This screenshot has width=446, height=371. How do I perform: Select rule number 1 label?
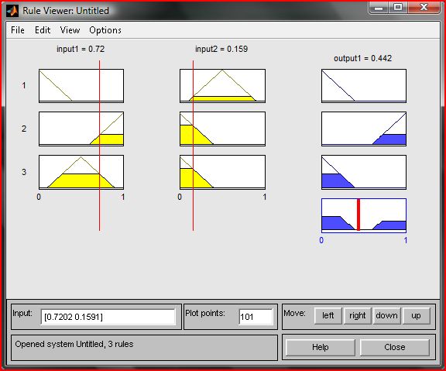click(24, 85)
